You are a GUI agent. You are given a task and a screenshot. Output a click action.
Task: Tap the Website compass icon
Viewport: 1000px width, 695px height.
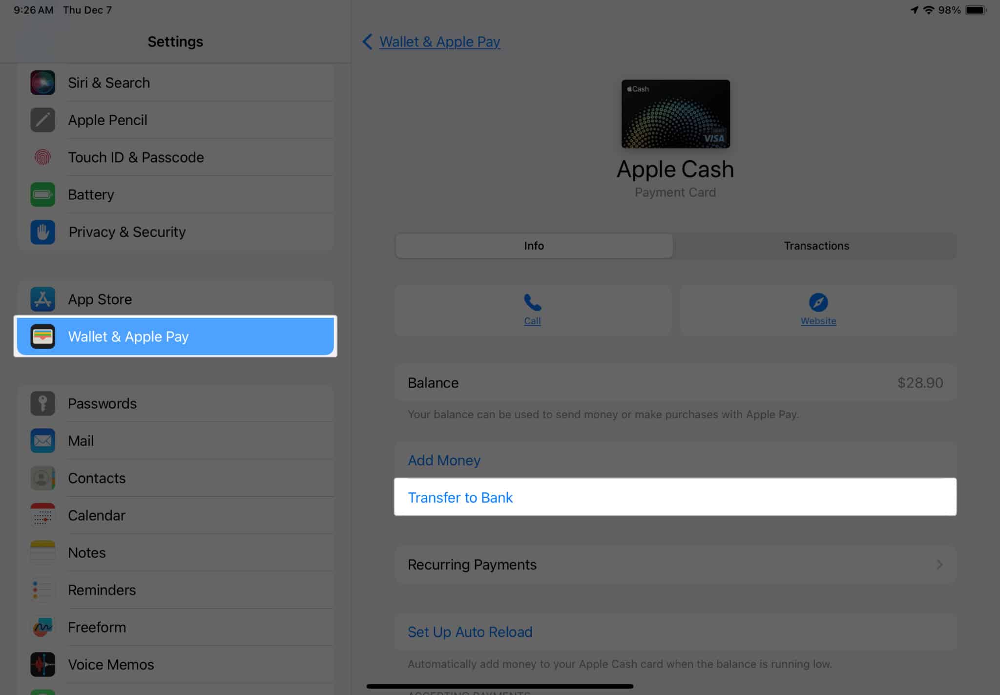(818, 302)
